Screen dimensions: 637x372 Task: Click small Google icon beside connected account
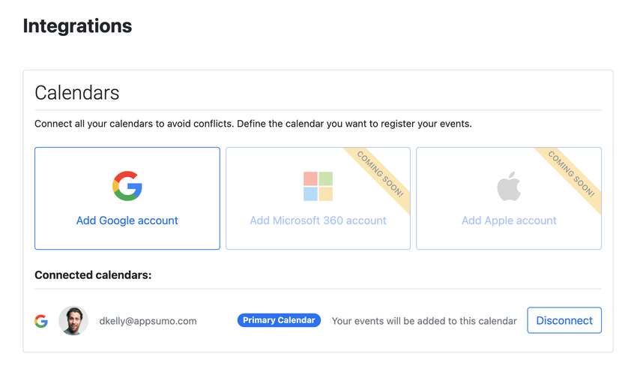pos(41,321)
